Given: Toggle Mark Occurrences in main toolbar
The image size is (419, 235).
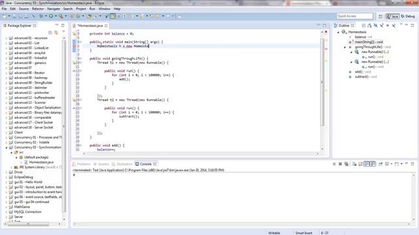Looking at the screenshot, I should (x=113, y=16).
